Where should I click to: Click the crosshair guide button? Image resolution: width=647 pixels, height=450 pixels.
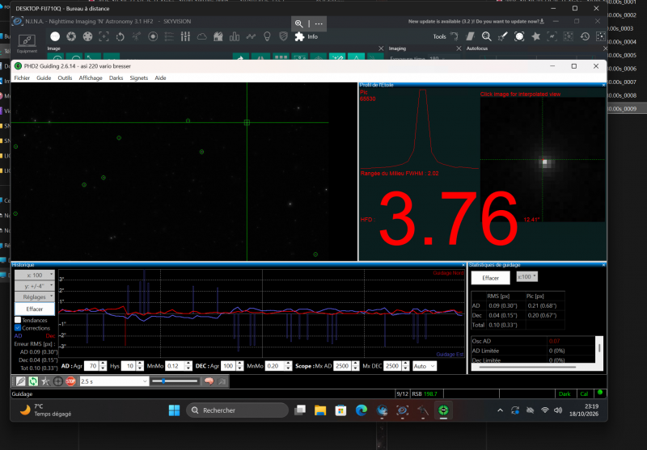tap(57, 381)
